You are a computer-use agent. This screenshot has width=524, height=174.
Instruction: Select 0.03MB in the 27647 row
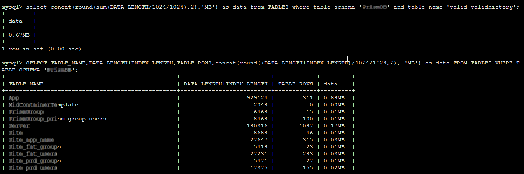pos(334,140)
